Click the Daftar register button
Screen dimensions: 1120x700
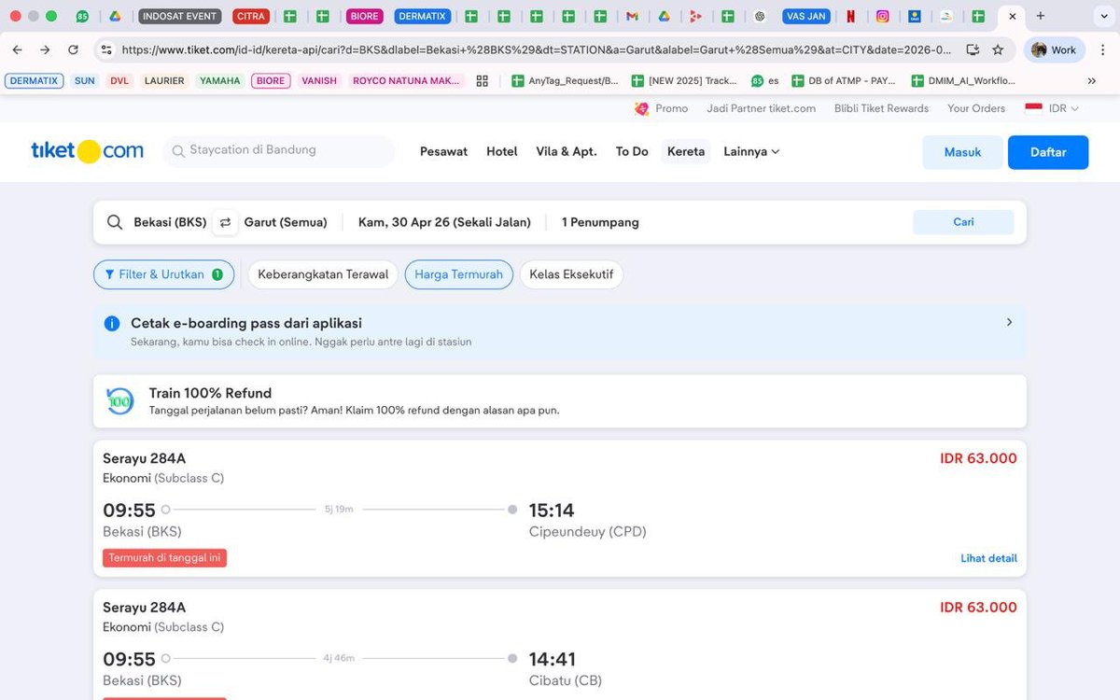click(1048, 152)
